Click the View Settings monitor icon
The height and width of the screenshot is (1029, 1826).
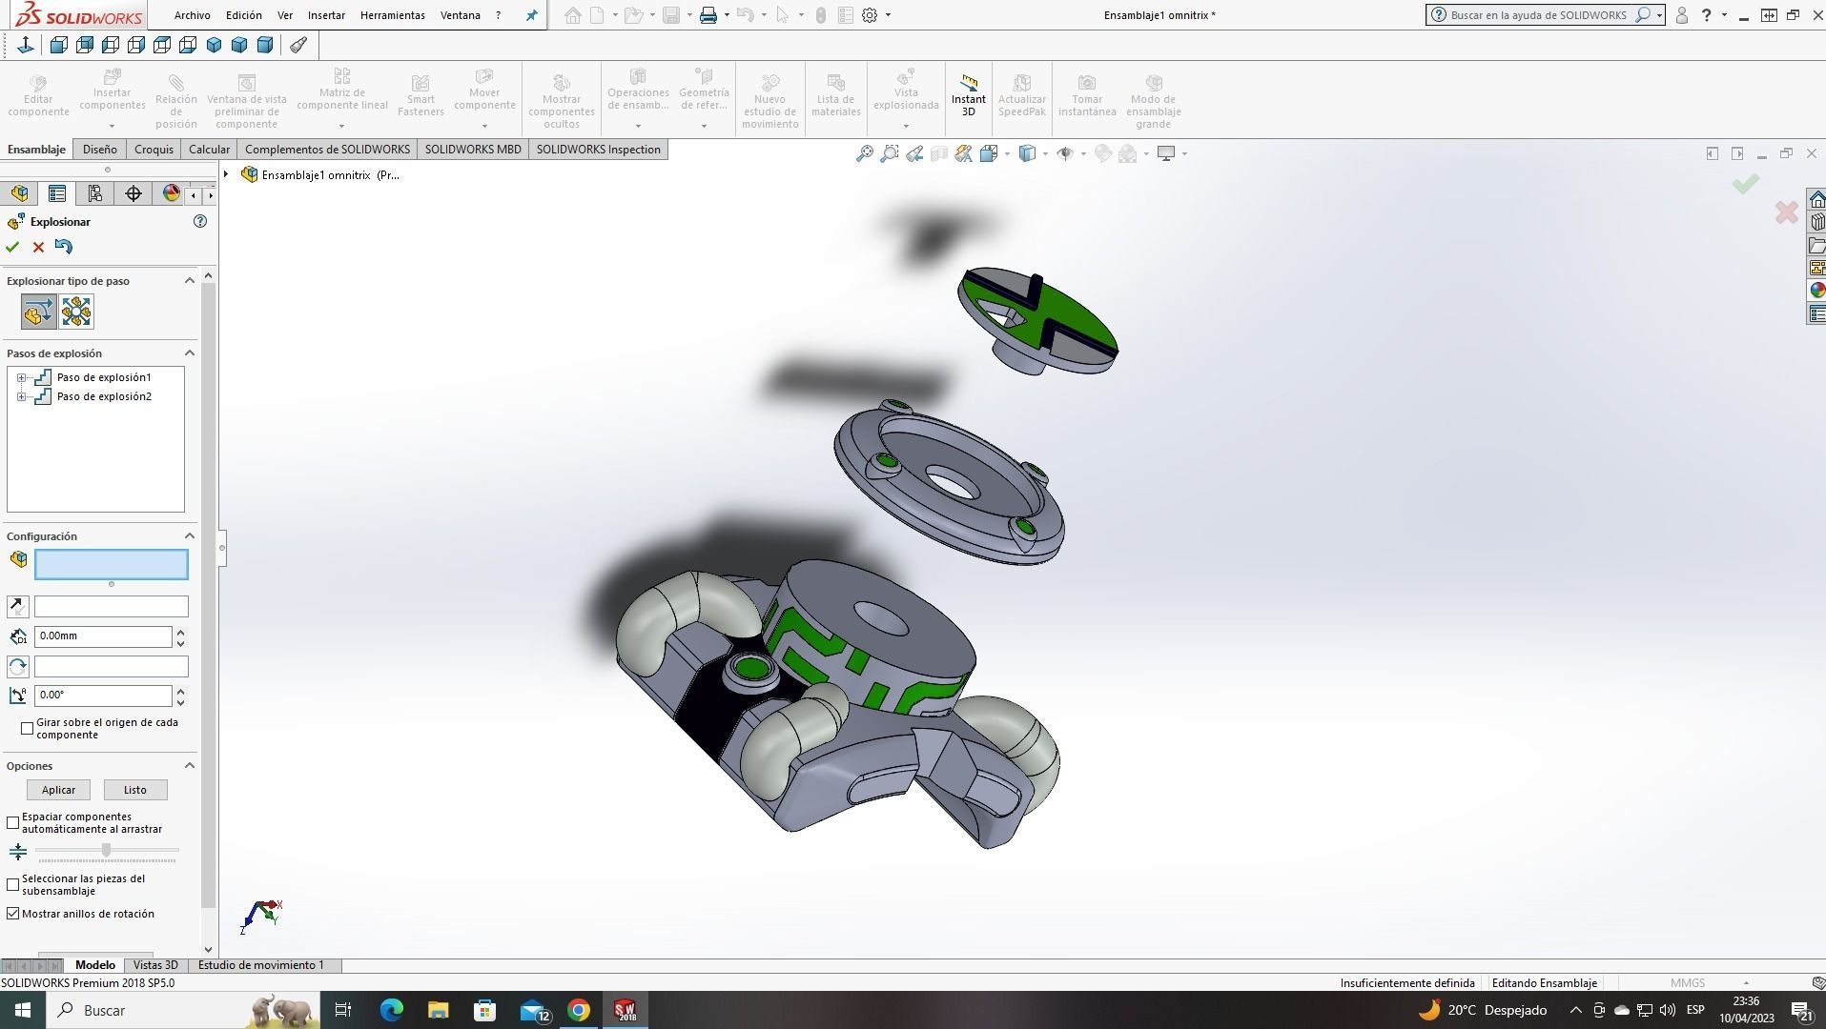click(x=1165, y=153)
